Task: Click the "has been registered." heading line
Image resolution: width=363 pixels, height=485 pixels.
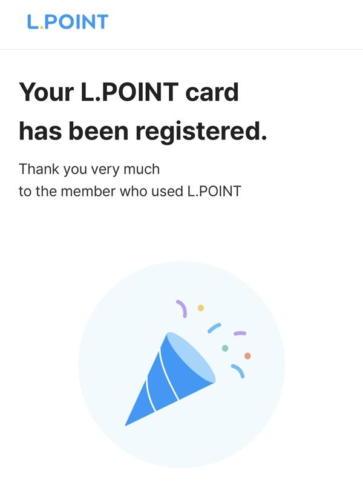Action: point(143,130)
